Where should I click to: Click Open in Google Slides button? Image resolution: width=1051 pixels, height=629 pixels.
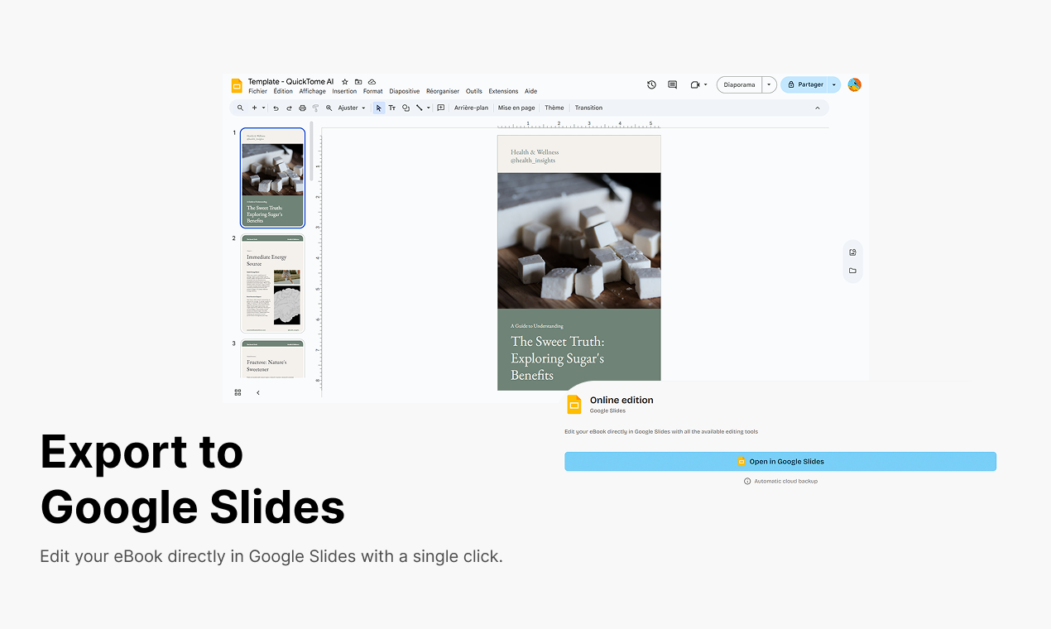(780, 462)
